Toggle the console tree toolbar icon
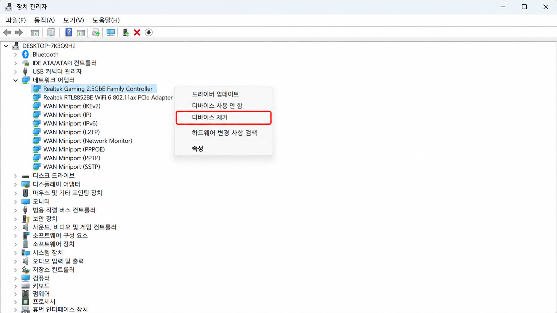557x313 pixels. point(35,33)
